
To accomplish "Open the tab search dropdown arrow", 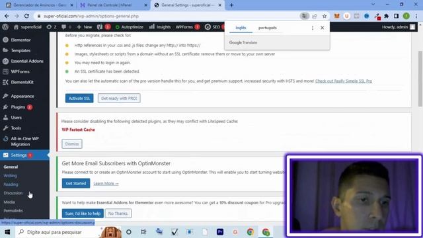I will (373, 5).
